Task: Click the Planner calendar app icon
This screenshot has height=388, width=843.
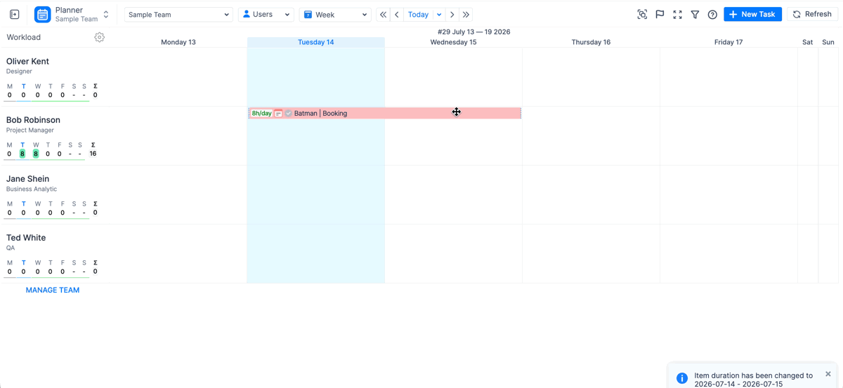Action: [42, 15]
